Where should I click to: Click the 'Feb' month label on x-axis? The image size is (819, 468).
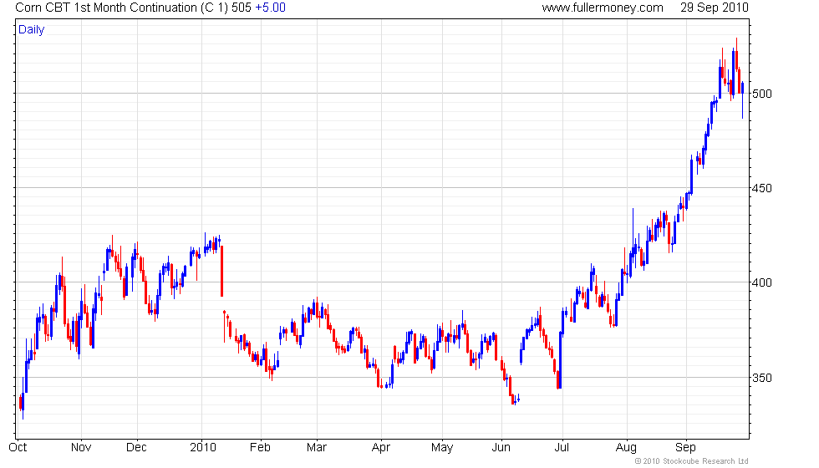click(260, 447)
